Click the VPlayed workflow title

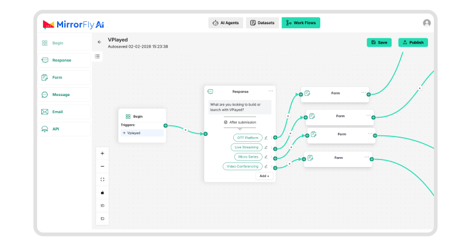pyautogui.click(x=118, y=40)
